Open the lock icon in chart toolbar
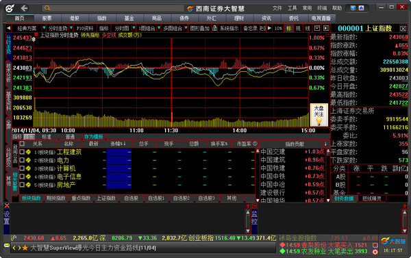This screenshot has width=411, height=258. click(214, 28)
